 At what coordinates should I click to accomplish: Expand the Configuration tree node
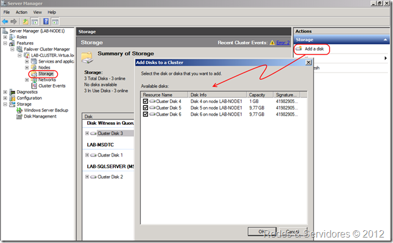(x=5, y=98)
